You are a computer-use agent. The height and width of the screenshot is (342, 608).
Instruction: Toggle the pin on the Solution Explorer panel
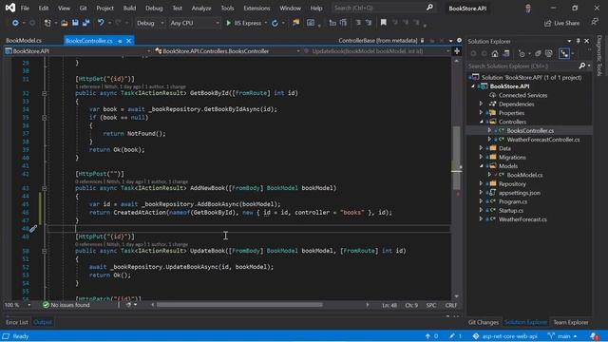pyautogui.click(x=578, y=41)
